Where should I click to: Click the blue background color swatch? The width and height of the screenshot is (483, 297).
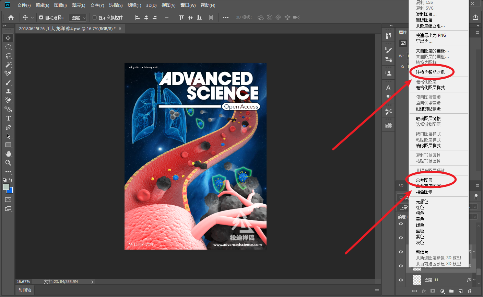coord(11,191)
